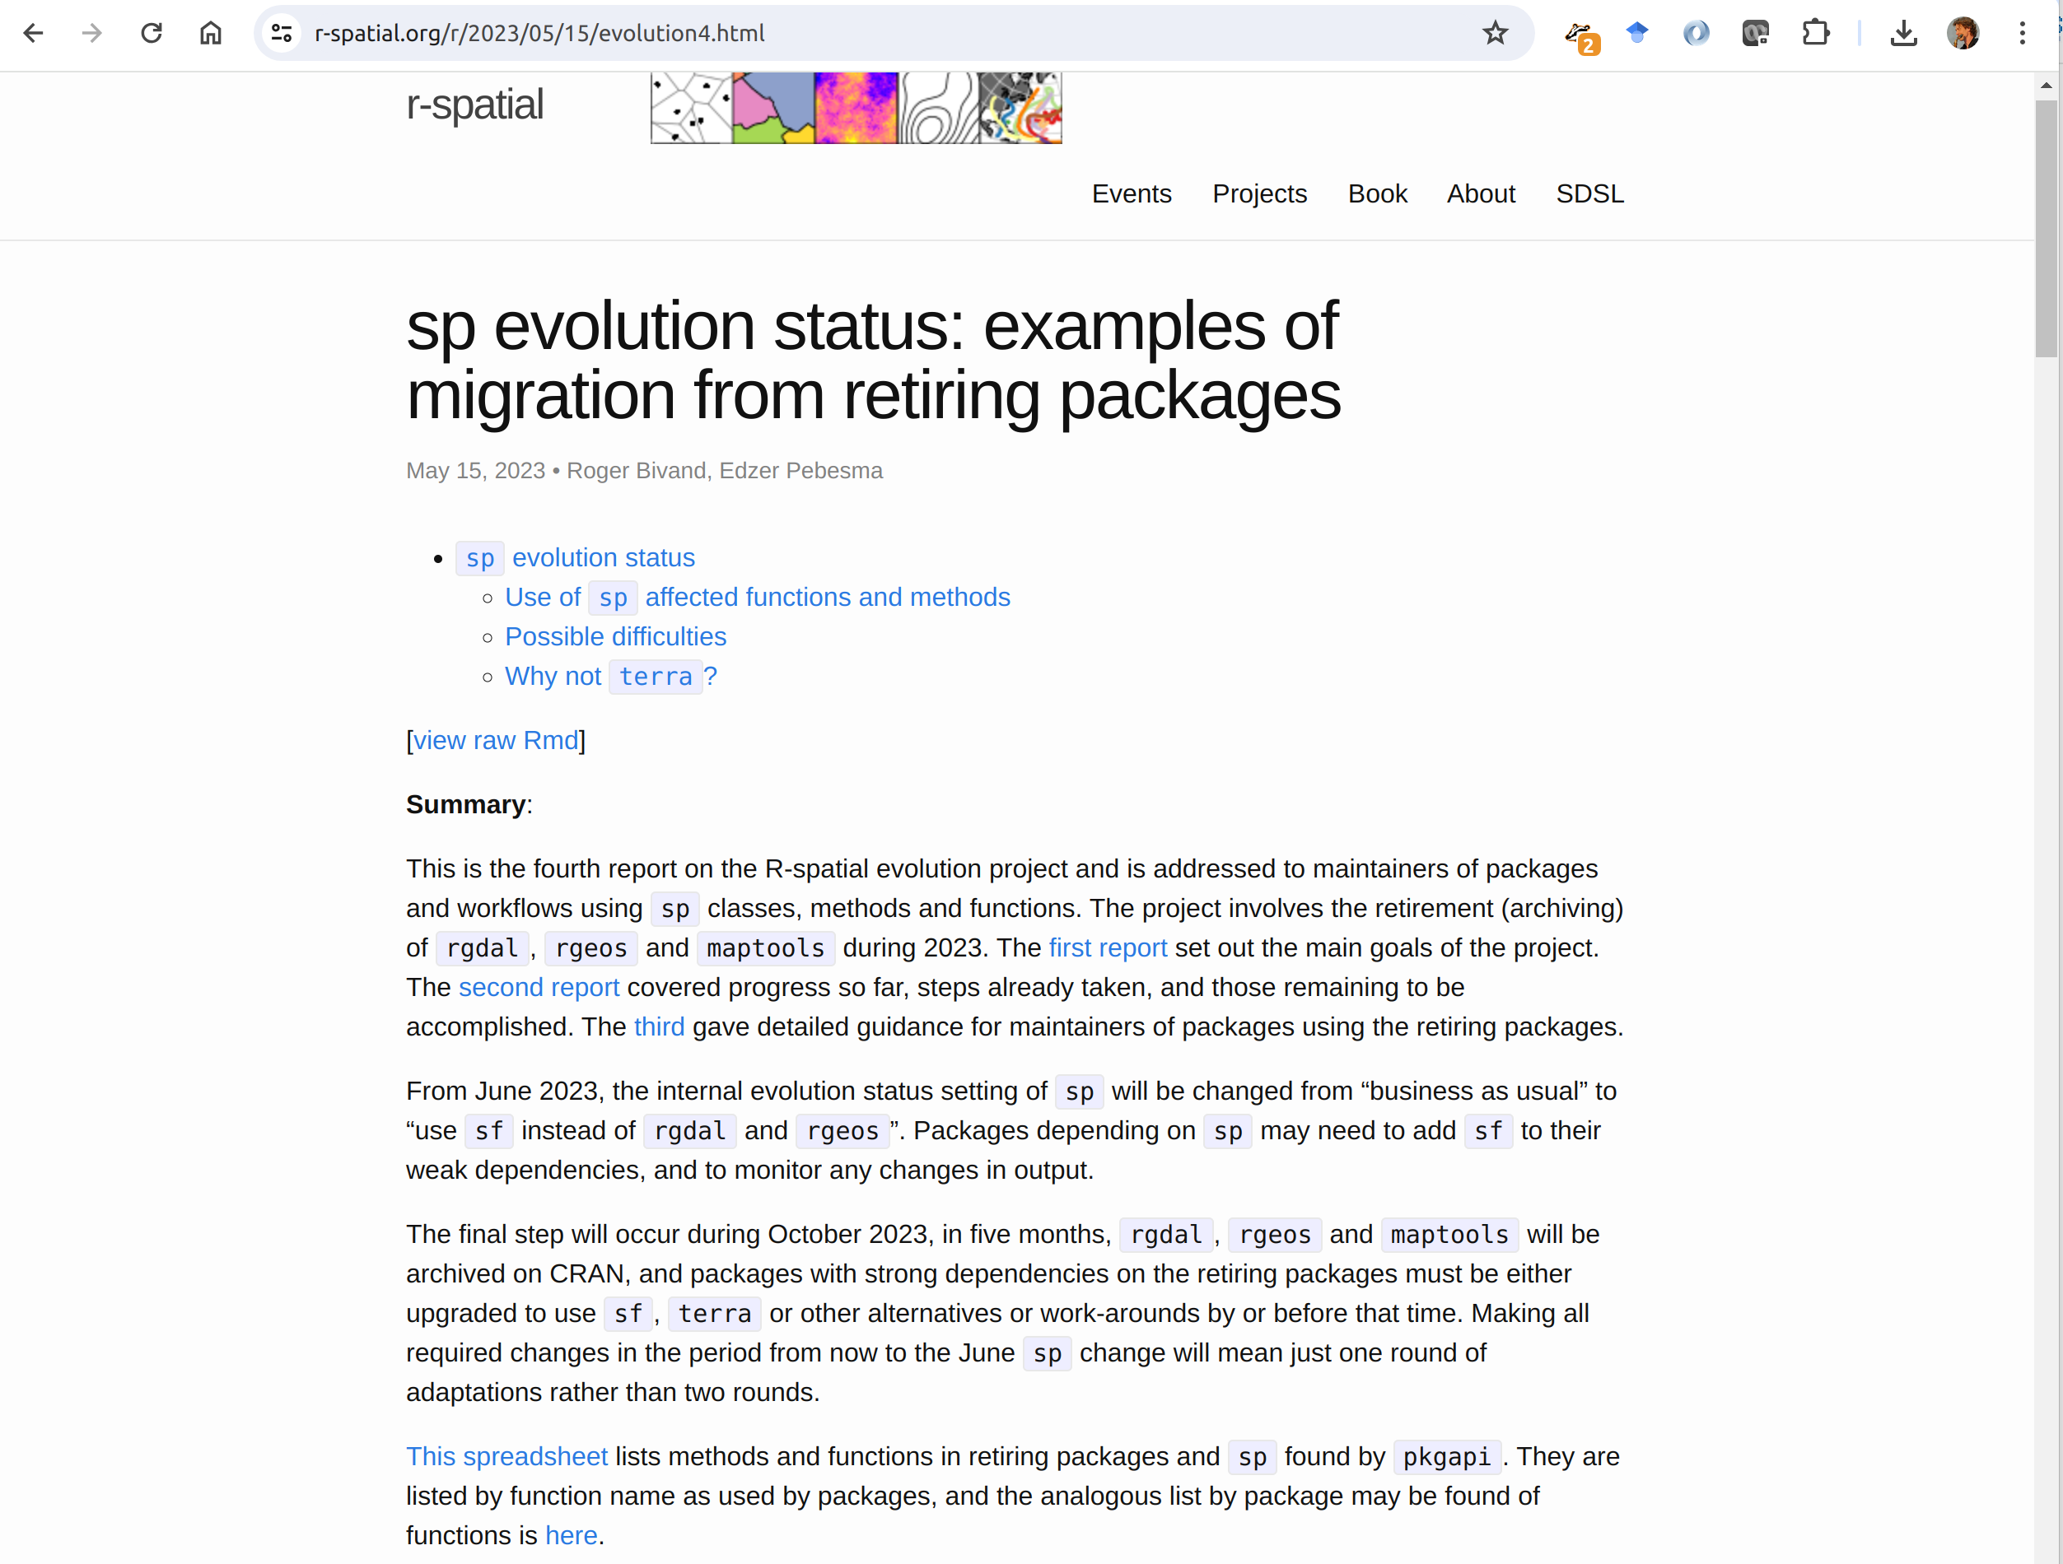Open the profile avatar menu
2063x1564 pixels.
(x=1963, y=34)
